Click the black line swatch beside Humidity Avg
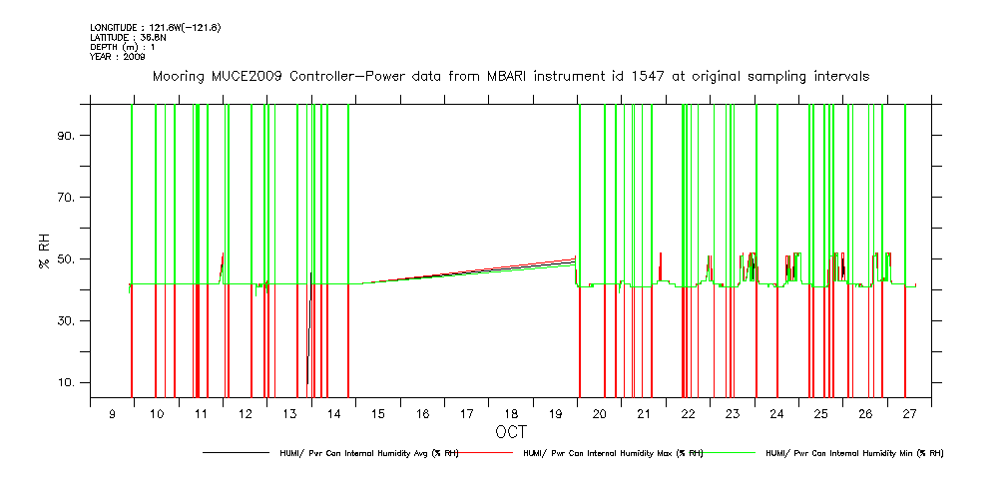This screenshot has width=1007, height=503. [237, 453]
